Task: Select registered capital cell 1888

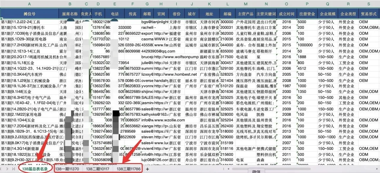Action: pos(307,57)
